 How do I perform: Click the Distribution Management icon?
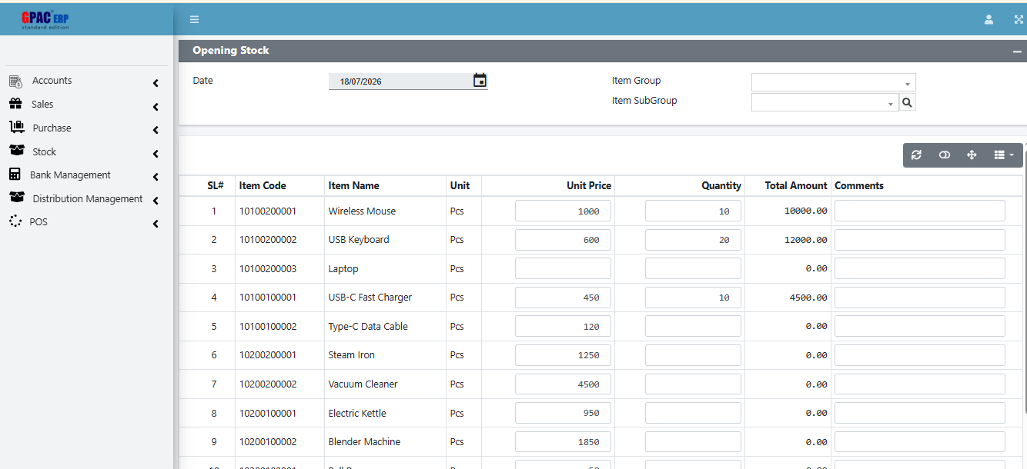16,198
